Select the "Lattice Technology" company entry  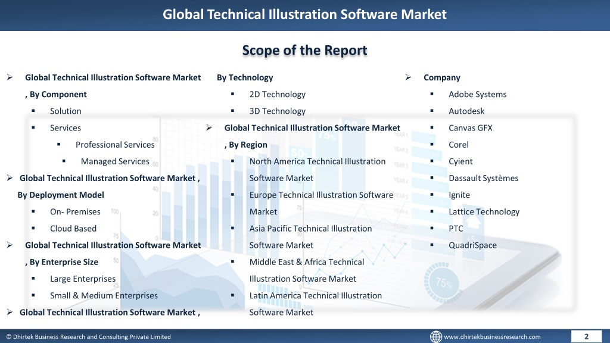click(x=484, y=211)
